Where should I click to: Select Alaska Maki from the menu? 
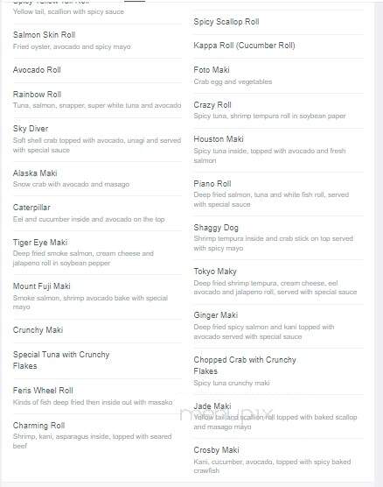click(x=35, y=173)
